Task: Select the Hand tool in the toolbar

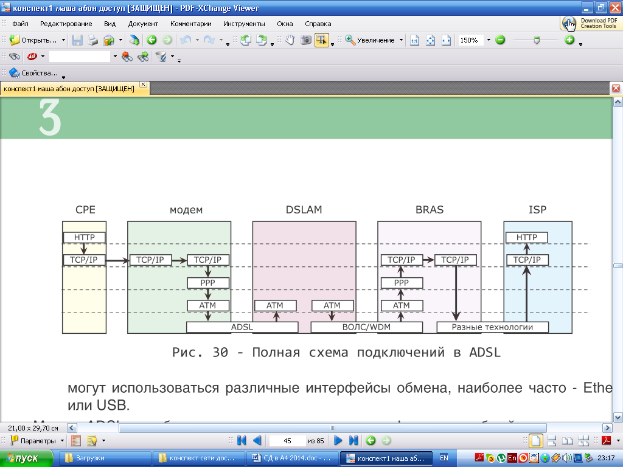Action: [x=290, y=40]
